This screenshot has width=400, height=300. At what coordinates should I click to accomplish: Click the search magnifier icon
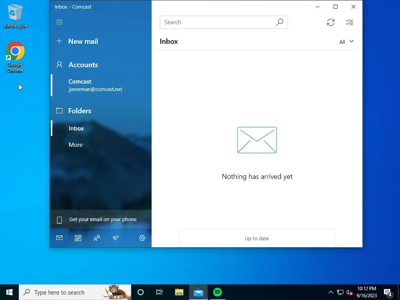point(280,22)
